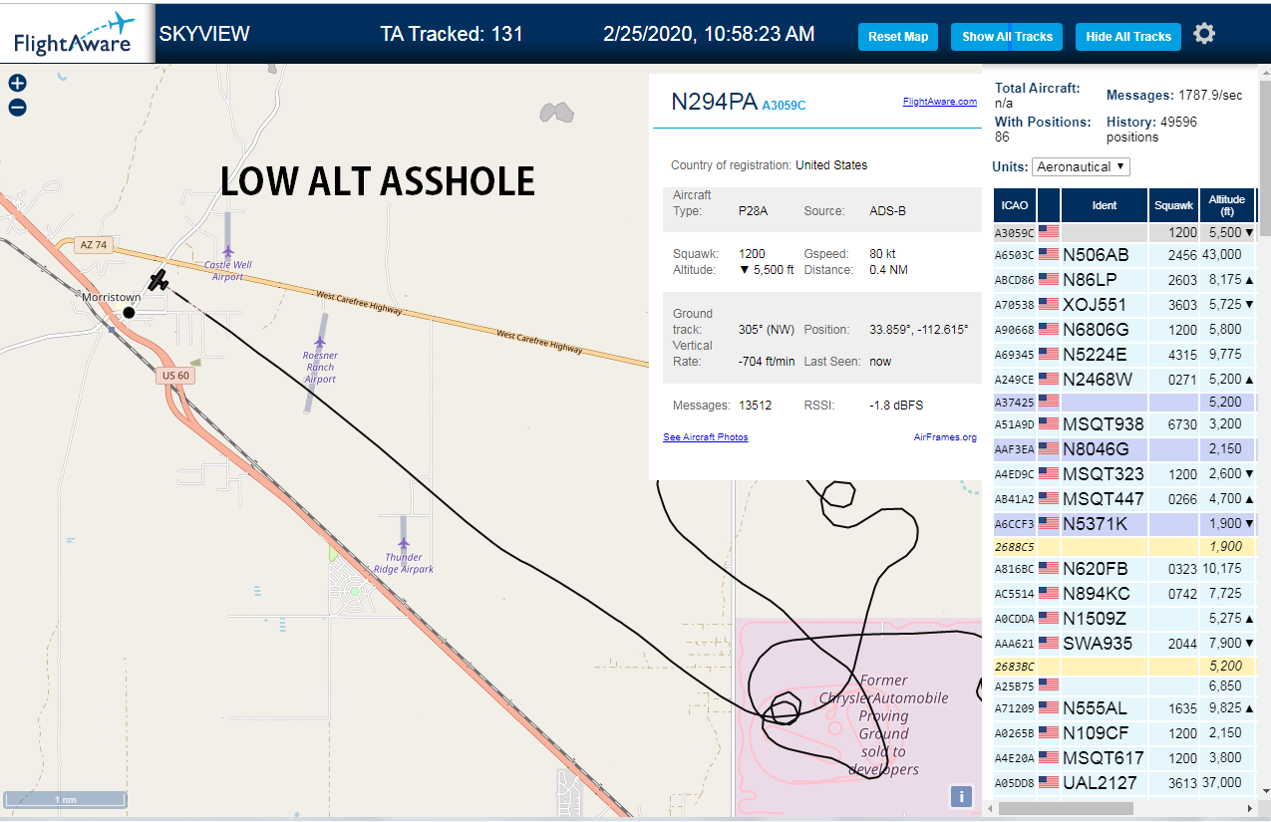1271x822 pixels.
Task: Sort table by Squawk column header
Action: (1173, 205)
